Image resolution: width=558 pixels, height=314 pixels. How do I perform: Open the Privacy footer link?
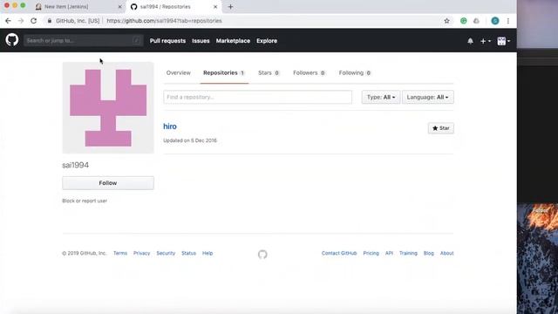click(141, 253)
